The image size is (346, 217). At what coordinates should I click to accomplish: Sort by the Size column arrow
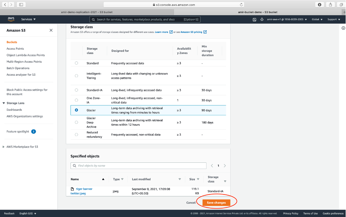(x=198, y=179)
